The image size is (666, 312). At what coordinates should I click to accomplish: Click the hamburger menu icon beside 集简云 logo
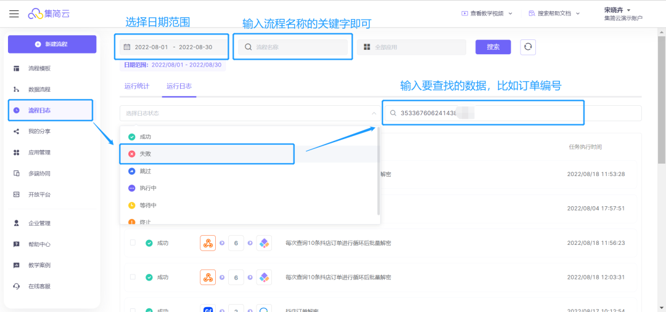tap(14, 14)
